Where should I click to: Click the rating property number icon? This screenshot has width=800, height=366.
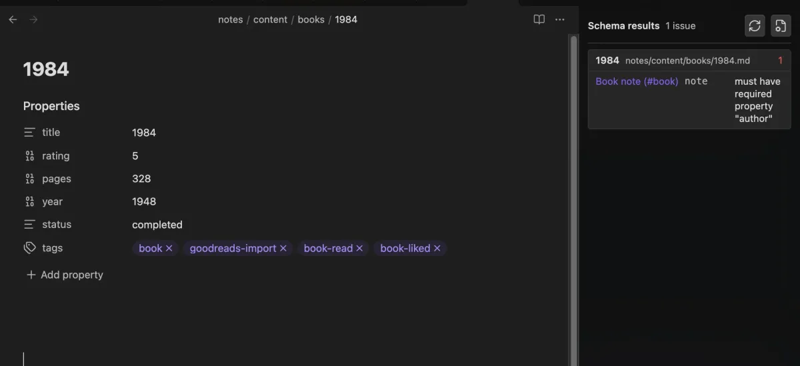click(x=29, y=156)
